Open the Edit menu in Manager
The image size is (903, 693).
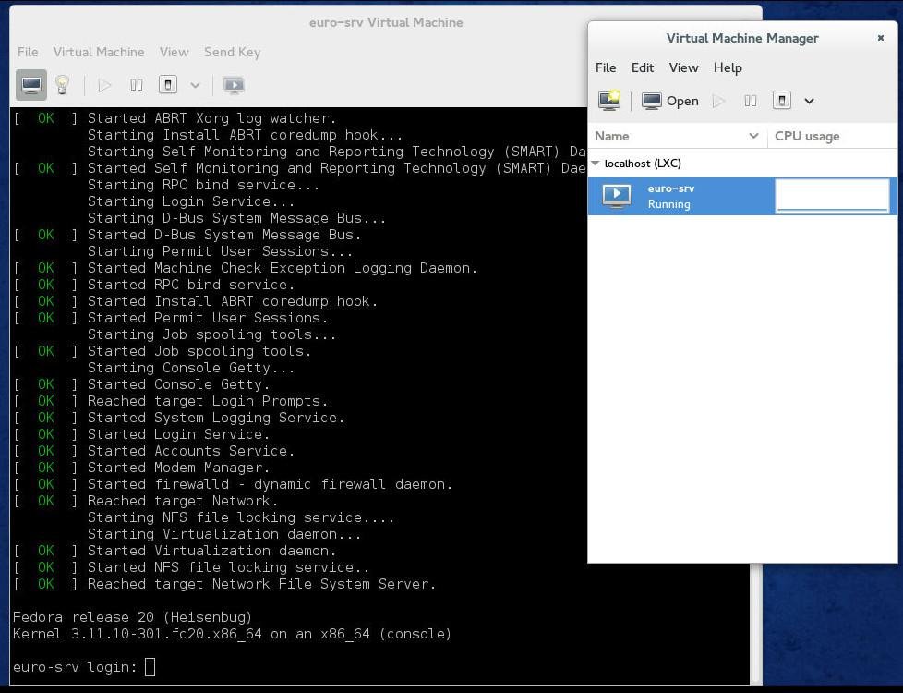coord(642,67)
